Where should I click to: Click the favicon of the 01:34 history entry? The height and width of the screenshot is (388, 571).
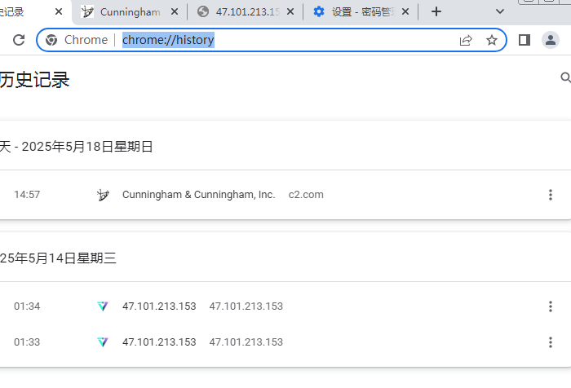click(103, 306)
